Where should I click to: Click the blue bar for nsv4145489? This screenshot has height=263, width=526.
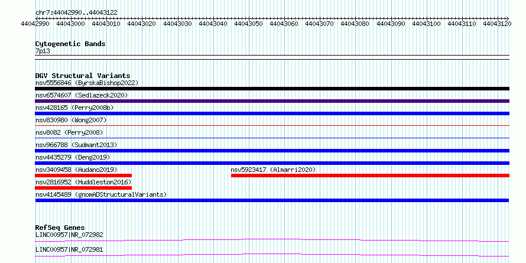tap(272, 200)
